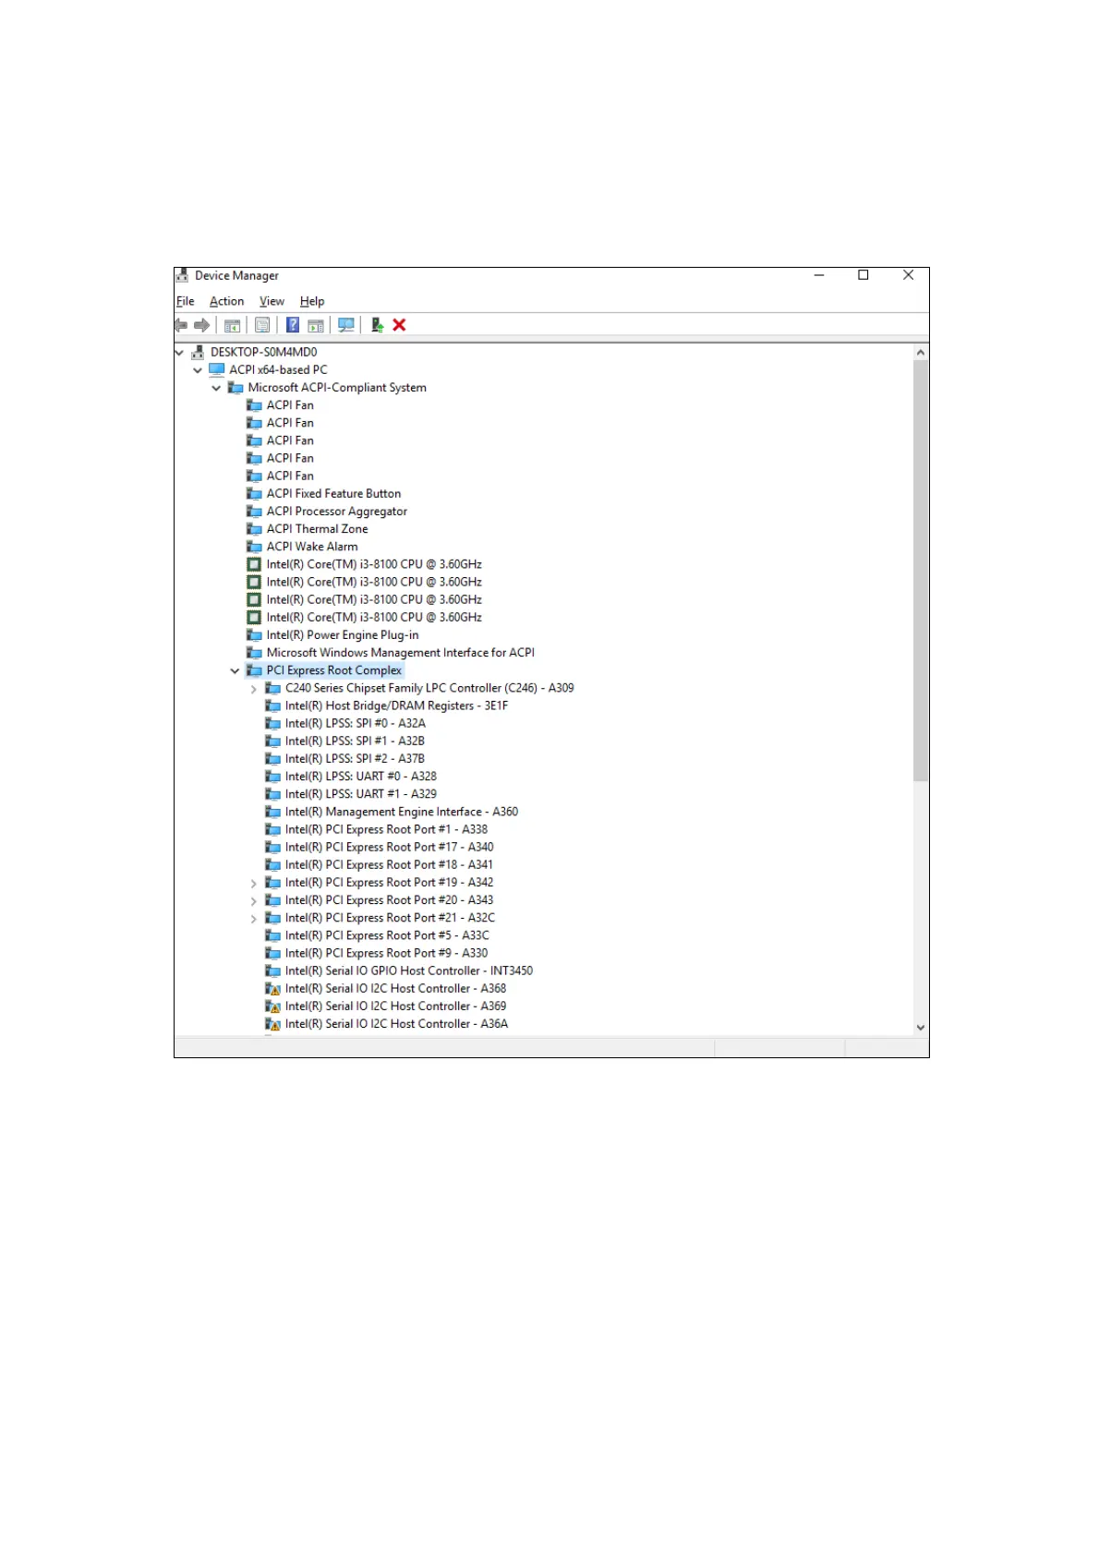1099x1555 pixels.
Task: Select PCI Express Root Port #9 - A330
Action: (x=387, y=953)
